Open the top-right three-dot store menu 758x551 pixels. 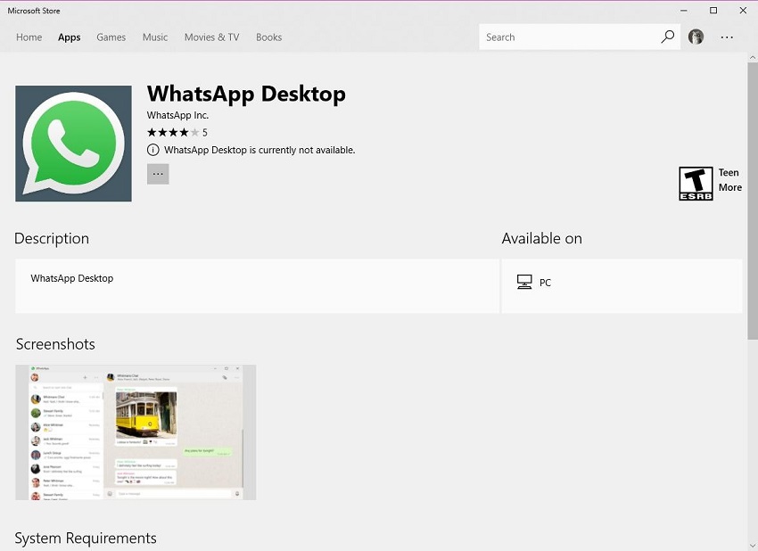click(727, 37)
